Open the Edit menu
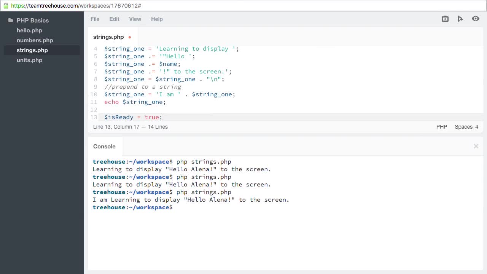 [114, 19]
